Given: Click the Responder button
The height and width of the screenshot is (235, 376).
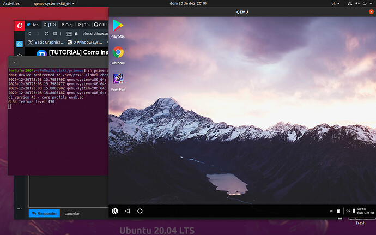Looking at the screenshot, I should 44,213.
